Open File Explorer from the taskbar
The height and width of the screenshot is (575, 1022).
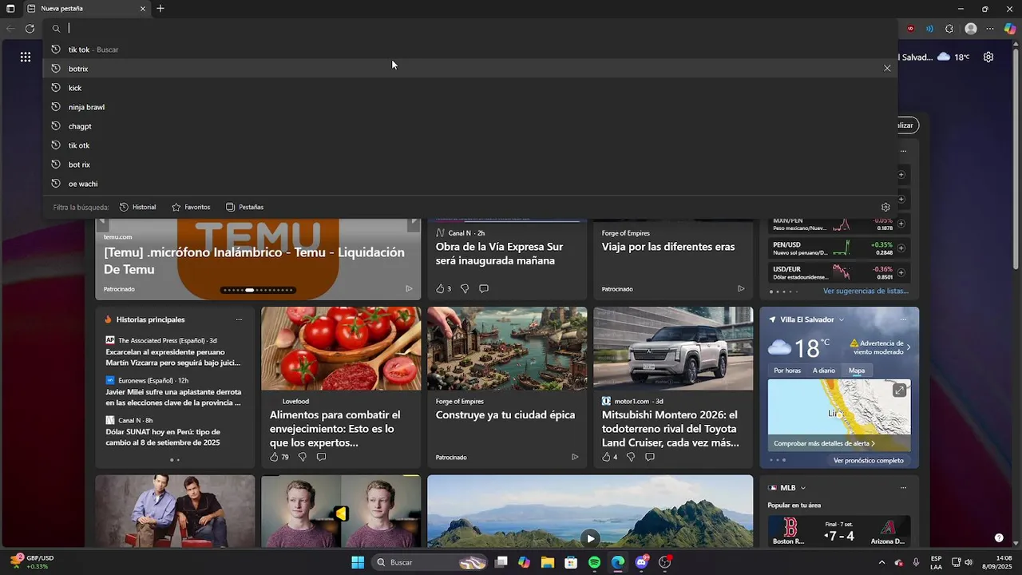[x=548, y=562]
